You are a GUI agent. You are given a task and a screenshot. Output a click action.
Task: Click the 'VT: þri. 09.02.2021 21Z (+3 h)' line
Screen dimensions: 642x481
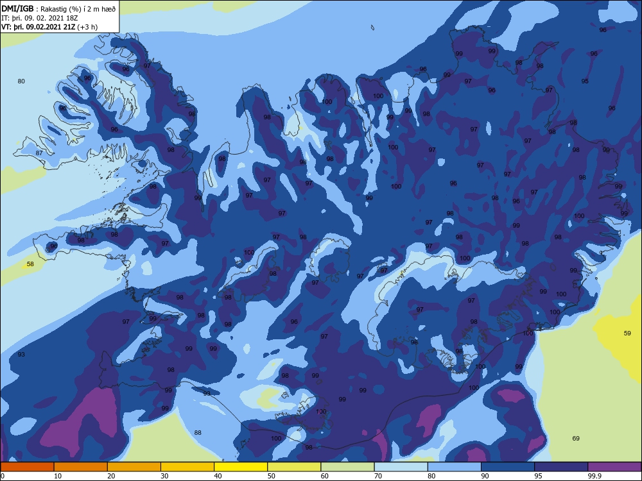tap(49, 27)
